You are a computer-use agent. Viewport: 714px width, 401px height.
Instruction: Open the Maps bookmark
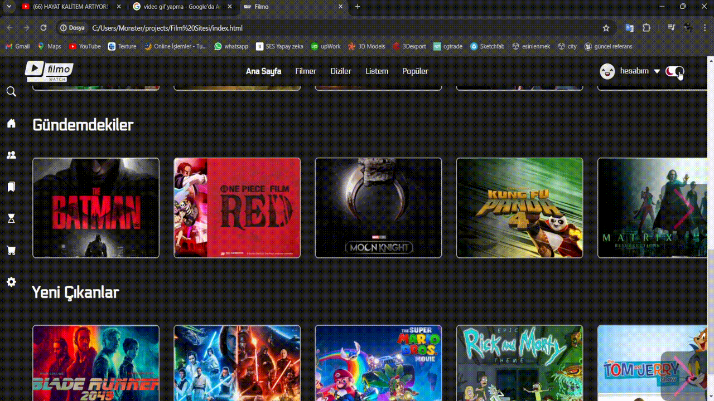[x=49, y=46]
